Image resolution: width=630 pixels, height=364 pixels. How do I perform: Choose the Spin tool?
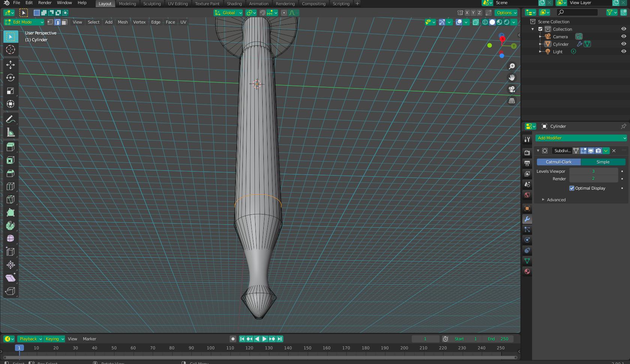[x=11, y=226]
